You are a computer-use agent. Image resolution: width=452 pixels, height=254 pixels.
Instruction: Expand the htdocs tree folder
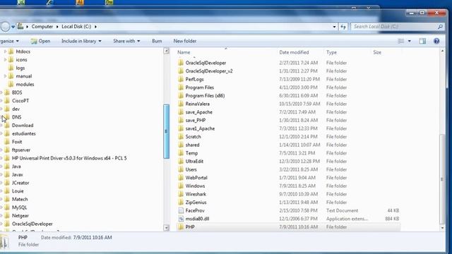click(5, 52)
